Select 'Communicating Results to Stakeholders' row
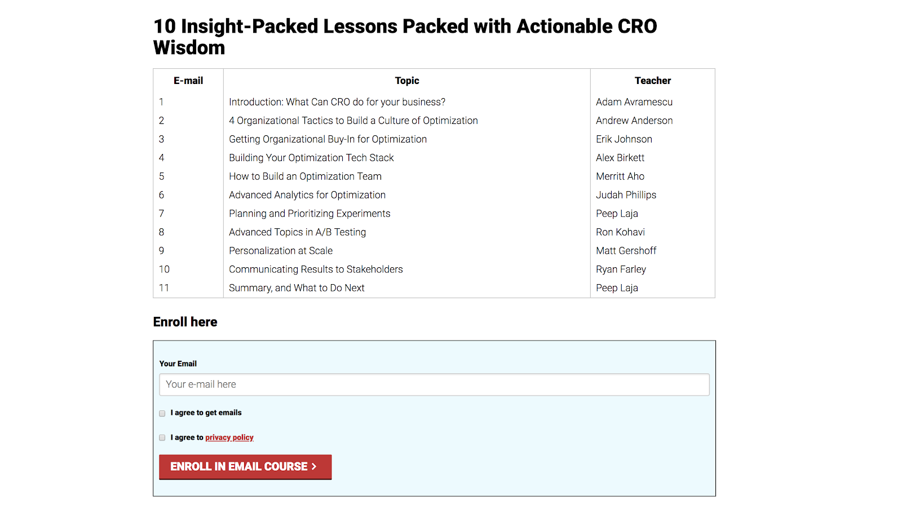Screen dimensions: 902x522 pos(316,269)
